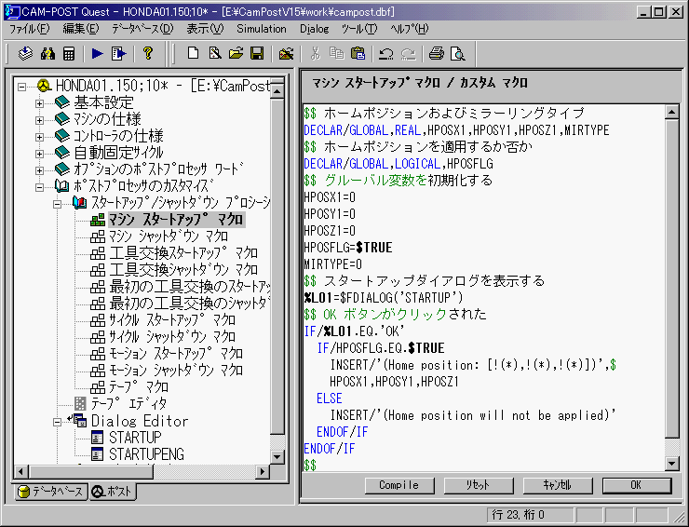Expand the マシンの仕様 tree node
The height and width of the screenshot is (527, 689).
click(x=39, y=120)
